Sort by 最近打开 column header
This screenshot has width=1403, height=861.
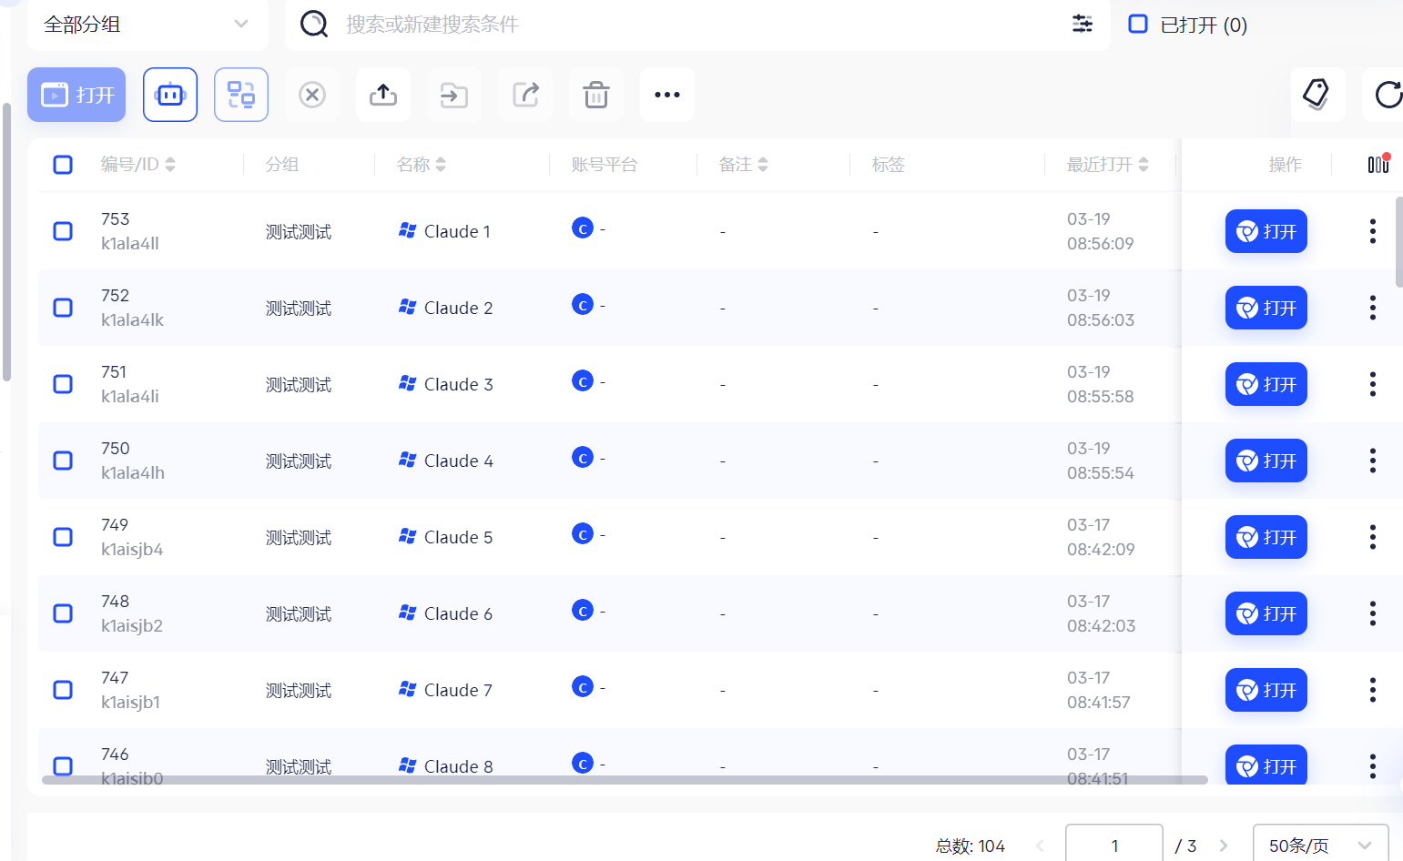tap(1107, 165)
